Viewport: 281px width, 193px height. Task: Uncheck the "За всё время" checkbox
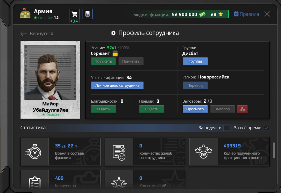pyautogui.click(x=266, y=128)
